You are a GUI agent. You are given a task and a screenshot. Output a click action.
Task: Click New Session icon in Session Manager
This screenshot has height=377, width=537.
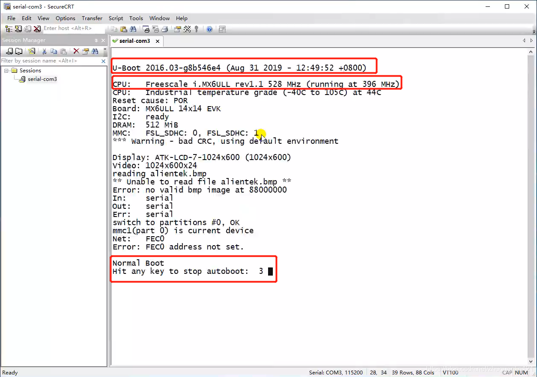pos(32,51)
